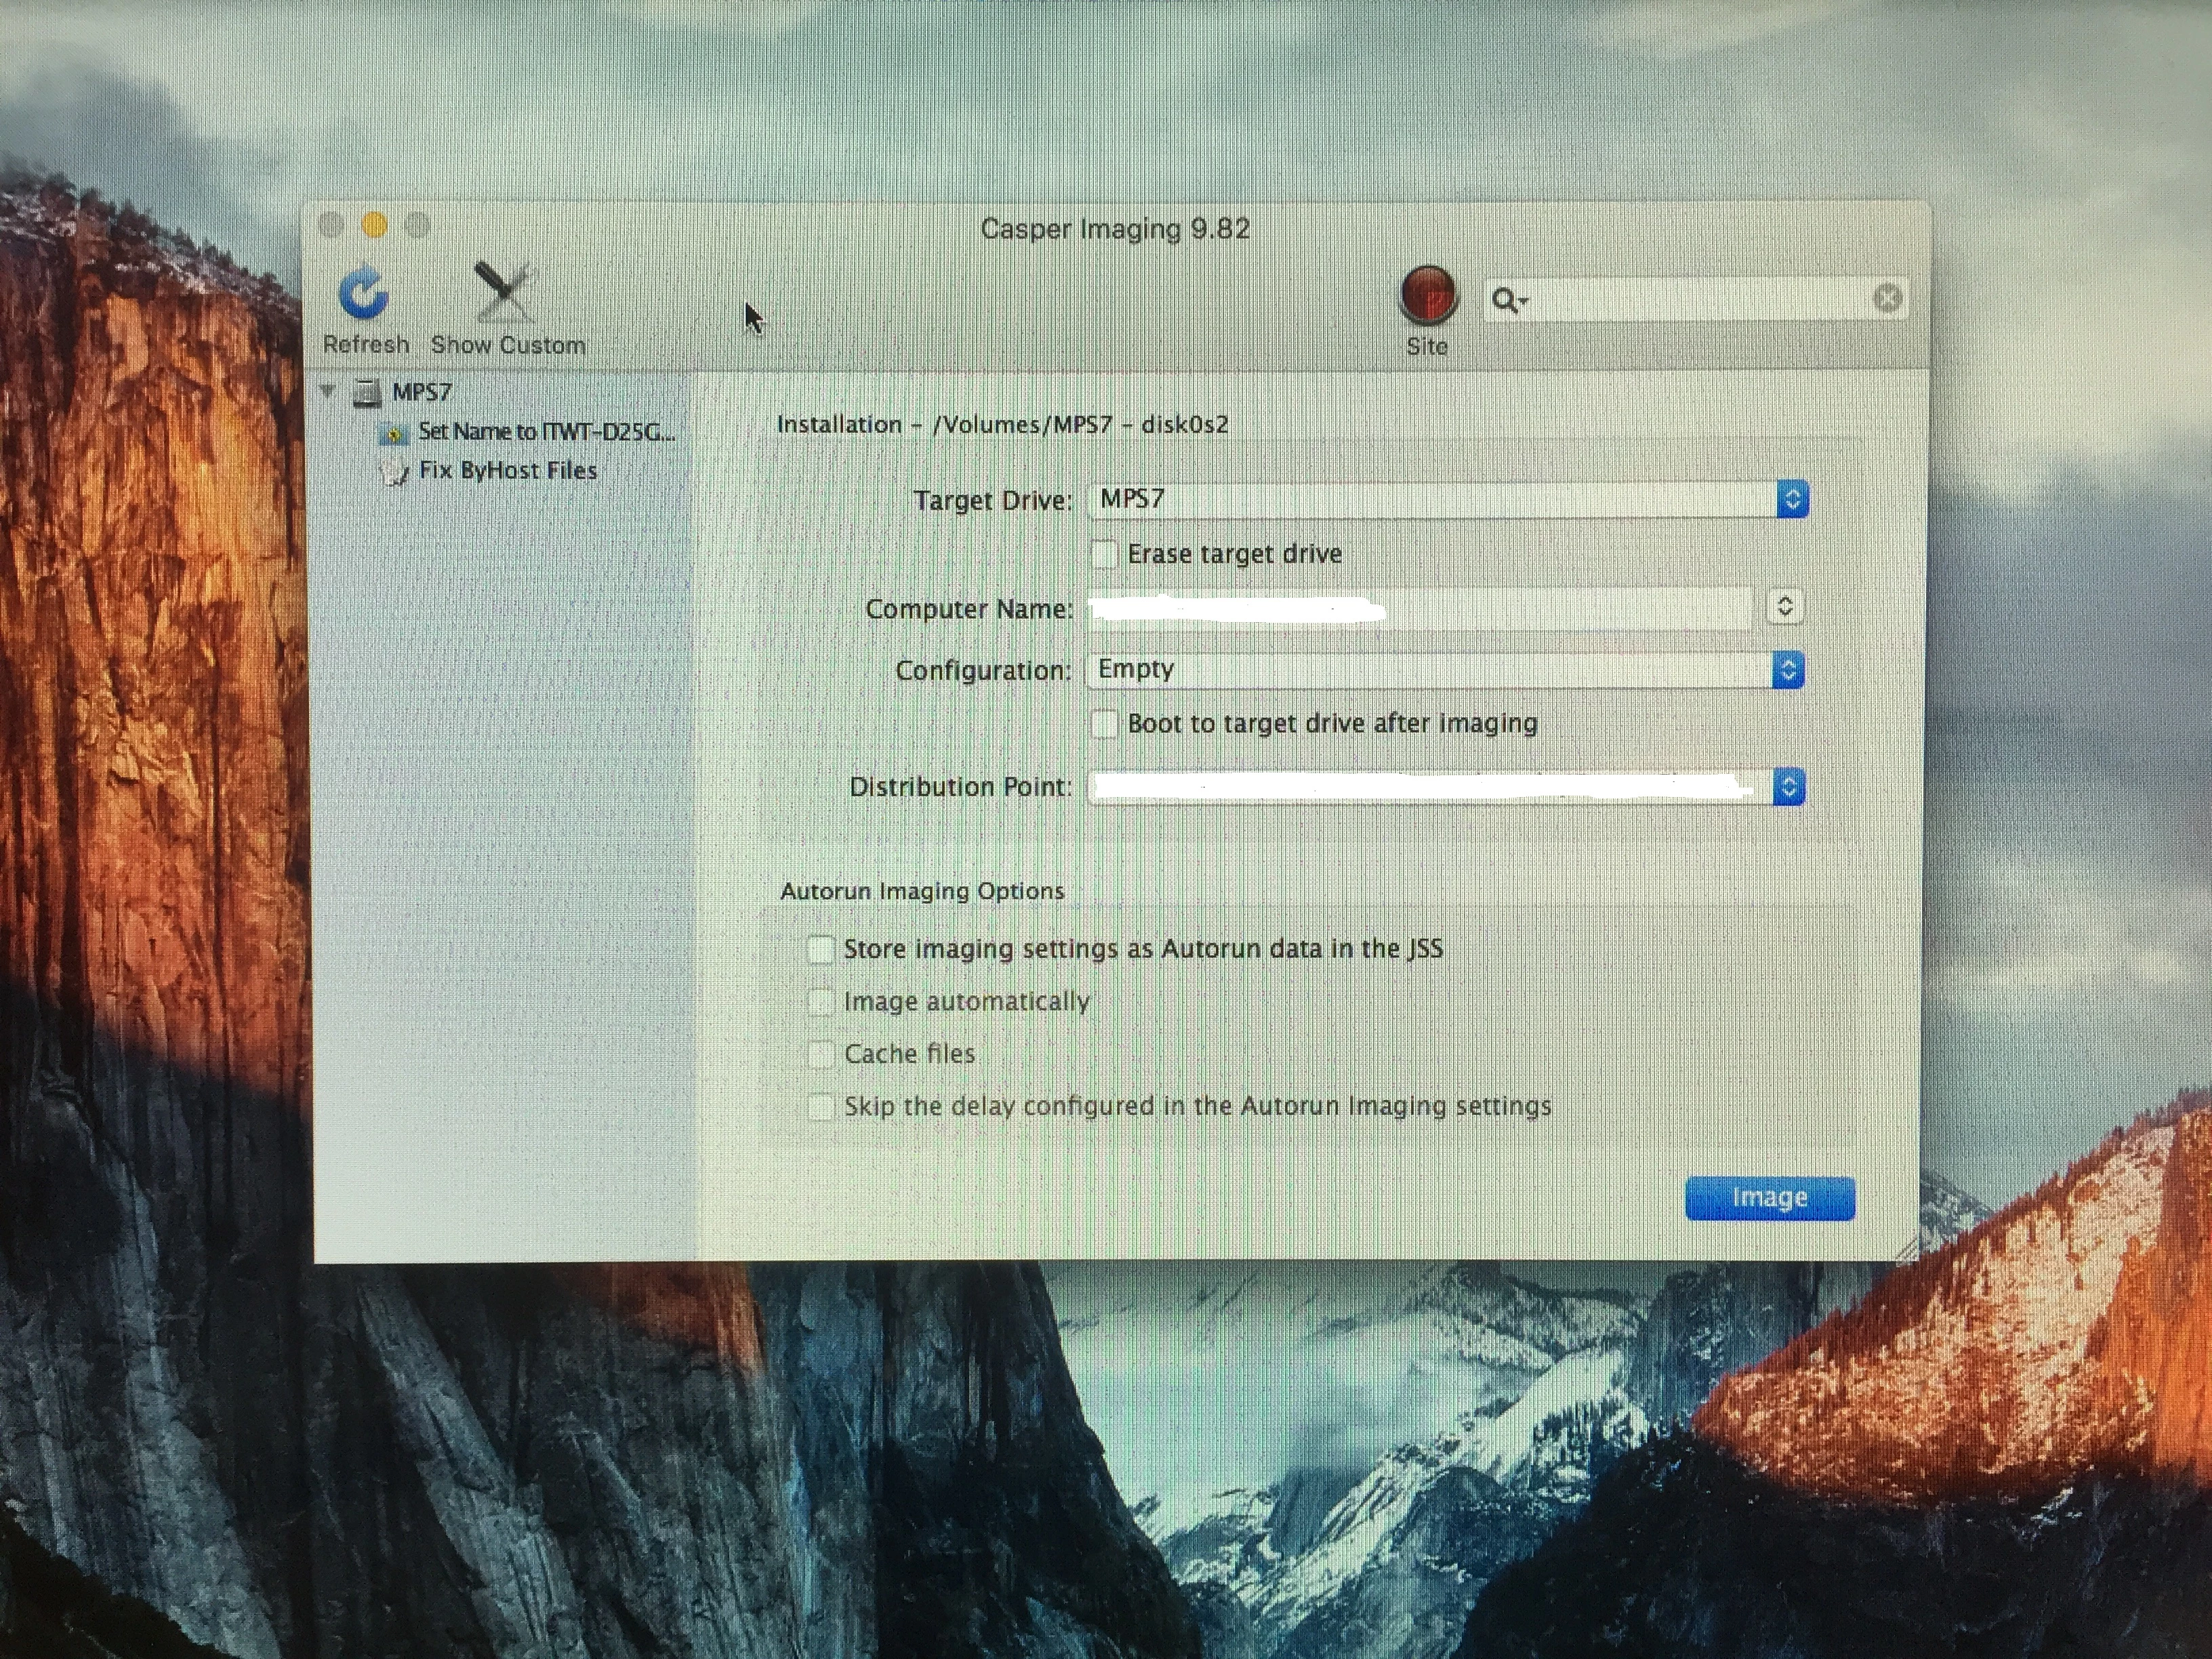
Task: Select Fix ByHost Files item
Action: coord(508,470)
